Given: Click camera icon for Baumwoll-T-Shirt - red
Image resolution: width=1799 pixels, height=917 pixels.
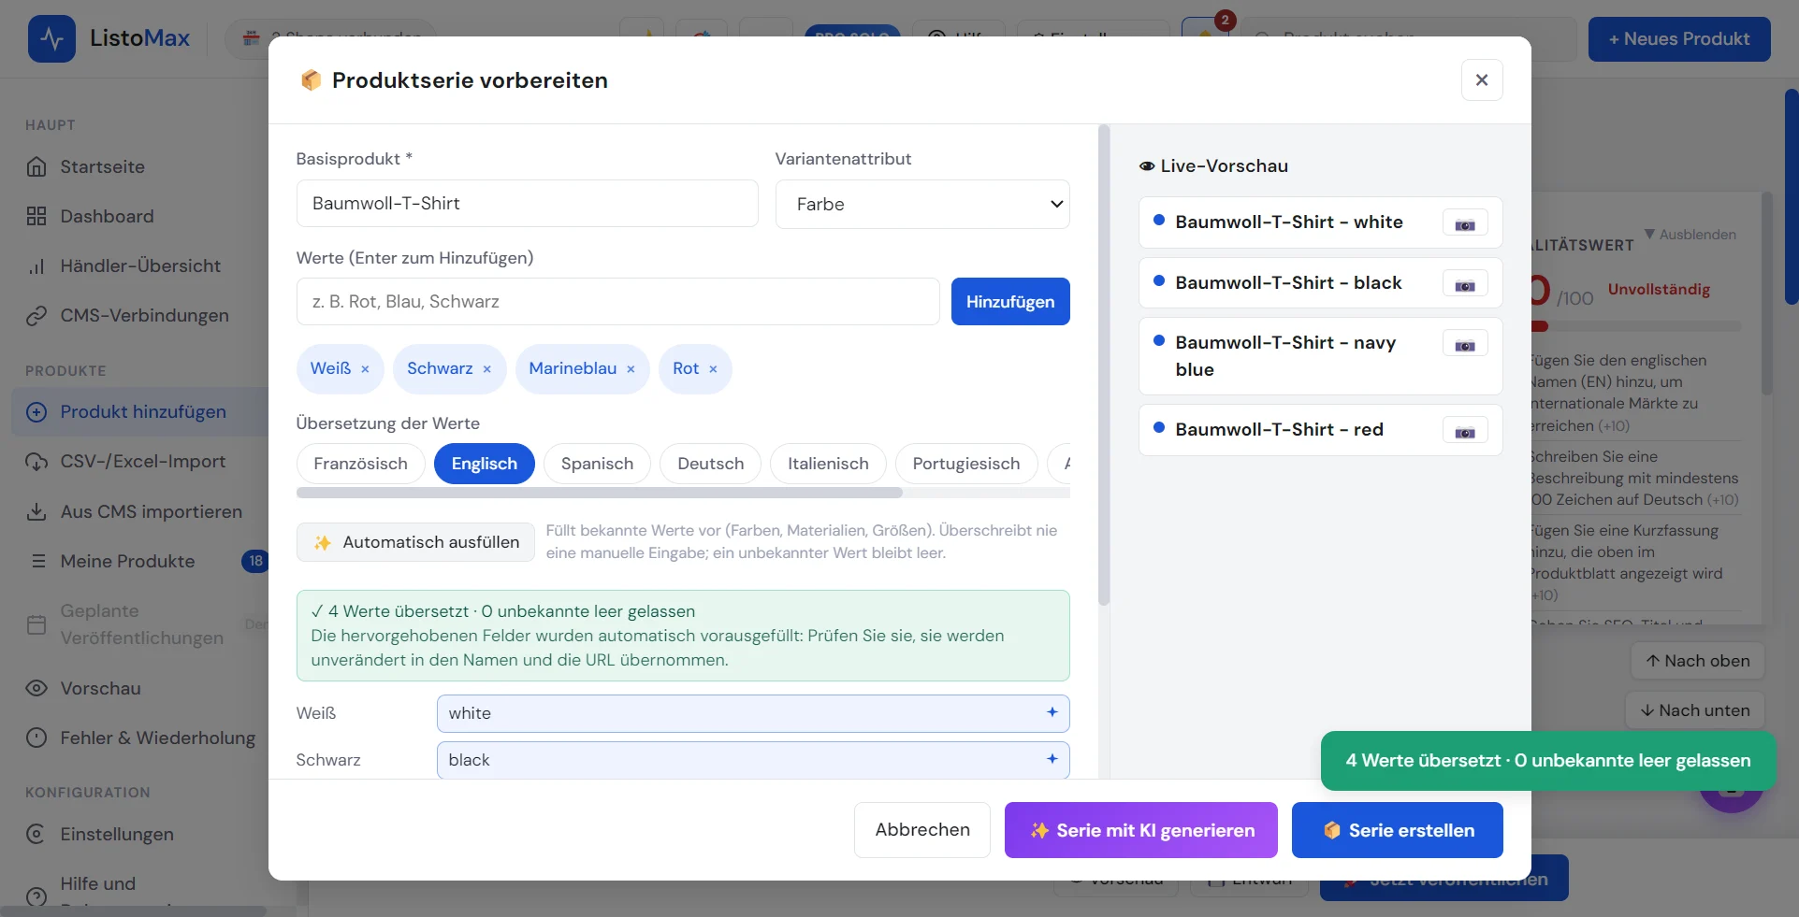Looking at the screenshot, I should coord(1465,432).
